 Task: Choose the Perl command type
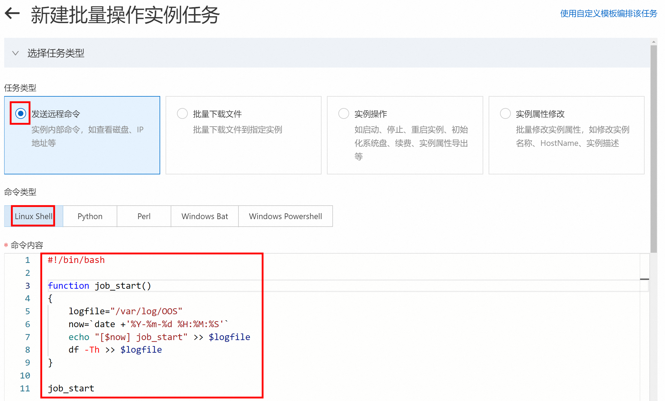[x=144, y=216]
